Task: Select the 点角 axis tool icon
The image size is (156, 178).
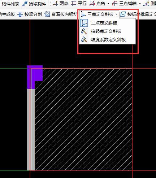Action: pyautogui.click(x=92, y=3)
